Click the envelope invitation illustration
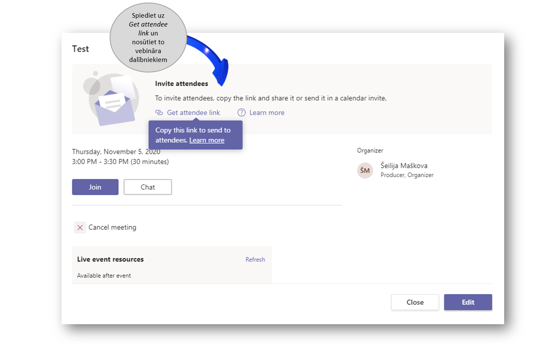Viewport: 548px width, 352px height. point(114,103)
